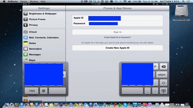
Task: Select the Newsstand settings row
Action: click(x=44, y=100)
